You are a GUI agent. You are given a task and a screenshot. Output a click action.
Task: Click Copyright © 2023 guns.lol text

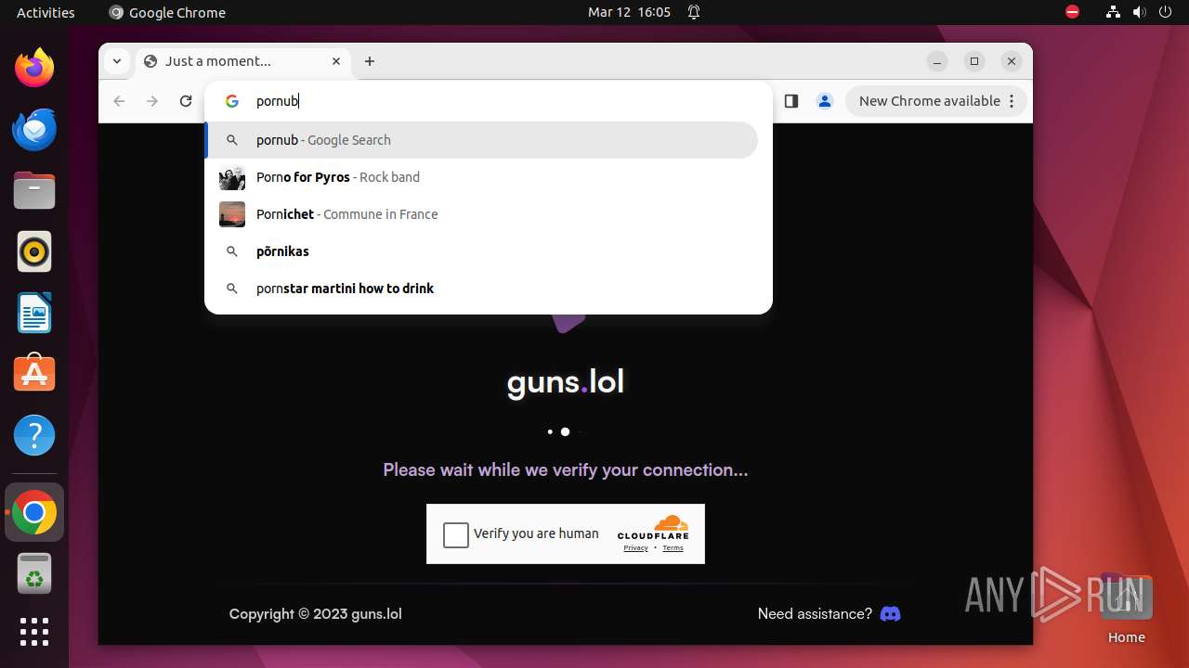pos(316,613)
